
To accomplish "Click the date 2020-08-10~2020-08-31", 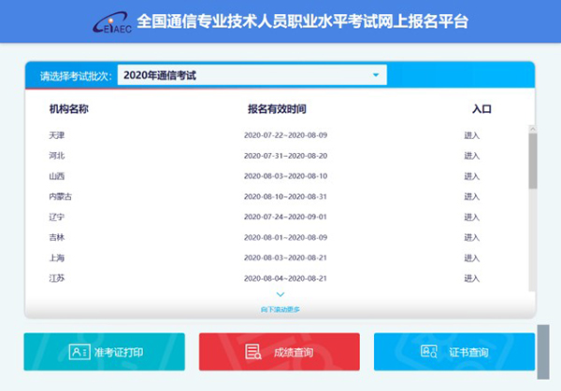I will (285, 196).
